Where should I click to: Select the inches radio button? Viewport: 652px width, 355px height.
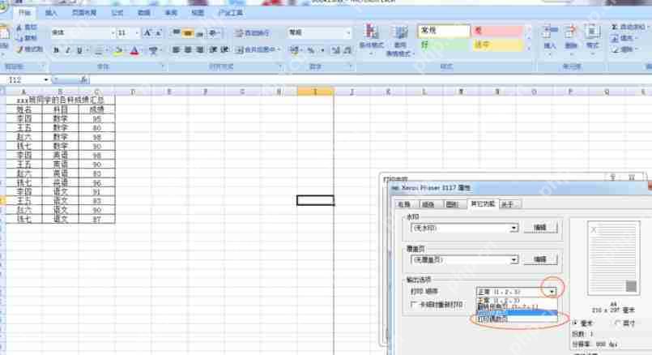pos(618,323)
